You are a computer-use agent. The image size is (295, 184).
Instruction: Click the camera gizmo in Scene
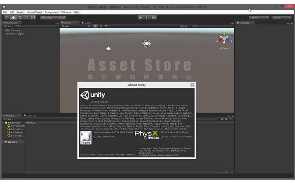(109, 49)
